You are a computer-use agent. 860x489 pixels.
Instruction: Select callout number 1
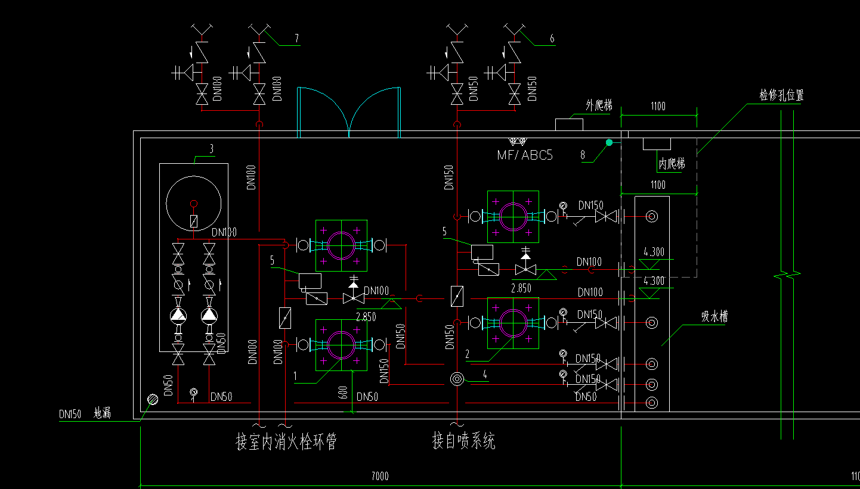pos(295,376)
